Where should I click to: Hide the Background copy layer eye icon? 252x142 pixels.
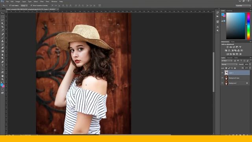tap(222, 78)
